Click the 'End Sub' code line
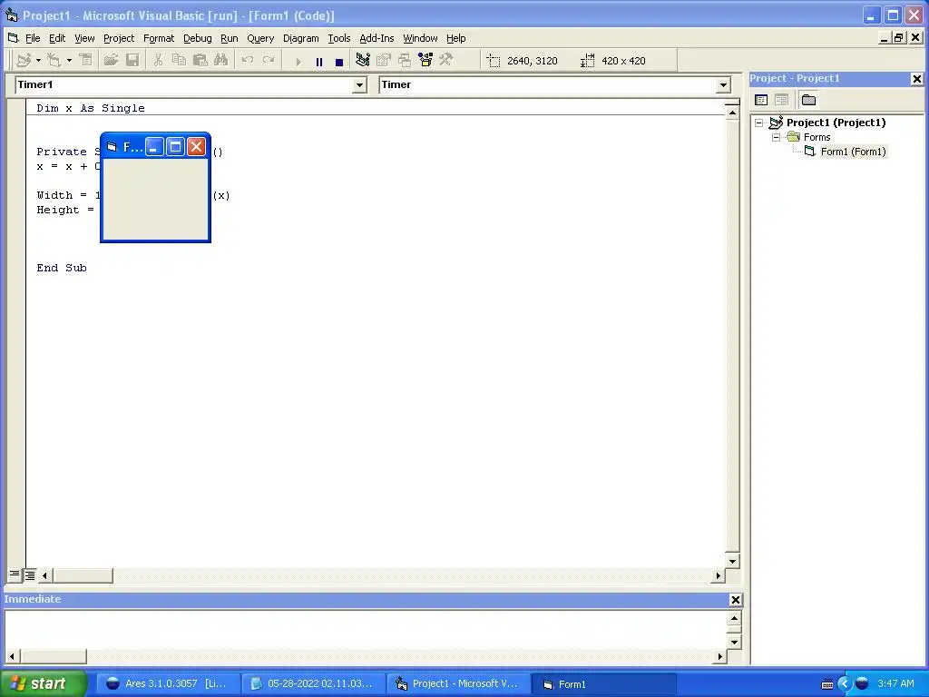 tap(62, 268)
